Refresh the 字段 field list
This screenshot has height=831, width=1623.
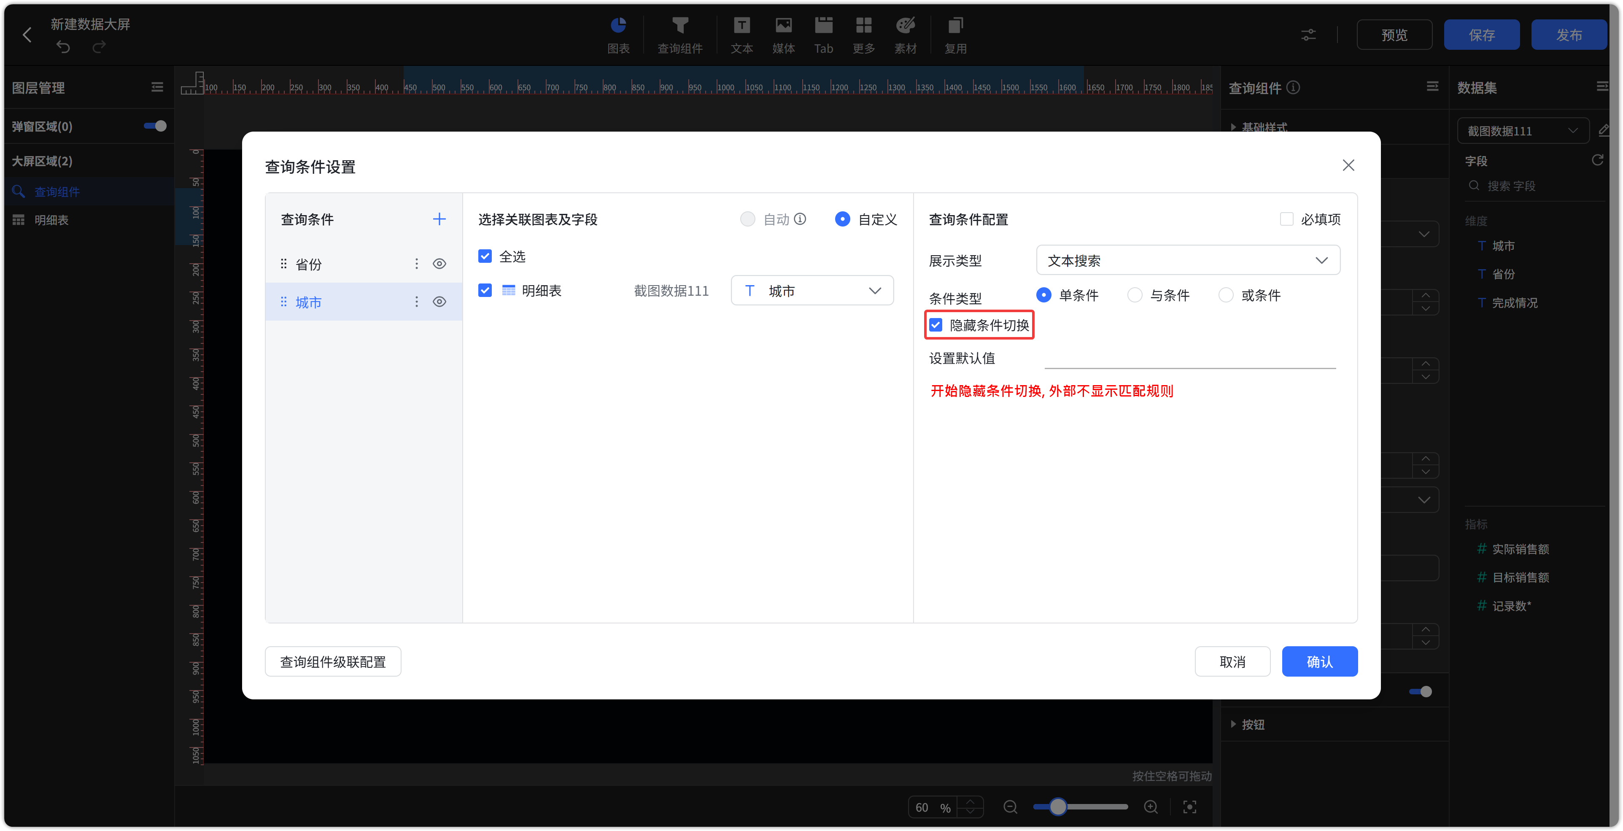click(1597, 160)
